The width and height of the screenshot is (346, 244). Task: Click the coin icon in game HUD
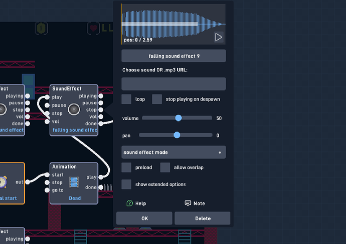pyautogui.click(x=41, y=28)
